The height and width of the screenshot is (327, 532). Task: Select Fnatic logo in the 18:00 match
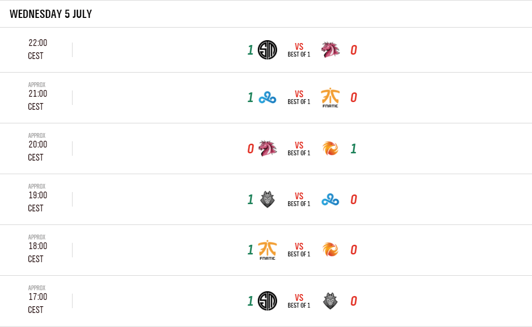[267, 250]
